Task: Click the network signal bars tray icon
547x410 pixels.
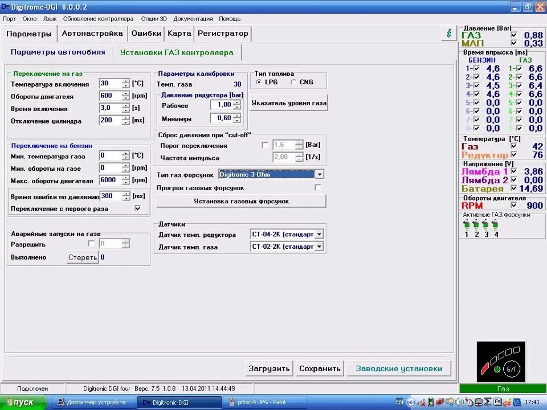Action: (x=421, y=403)
